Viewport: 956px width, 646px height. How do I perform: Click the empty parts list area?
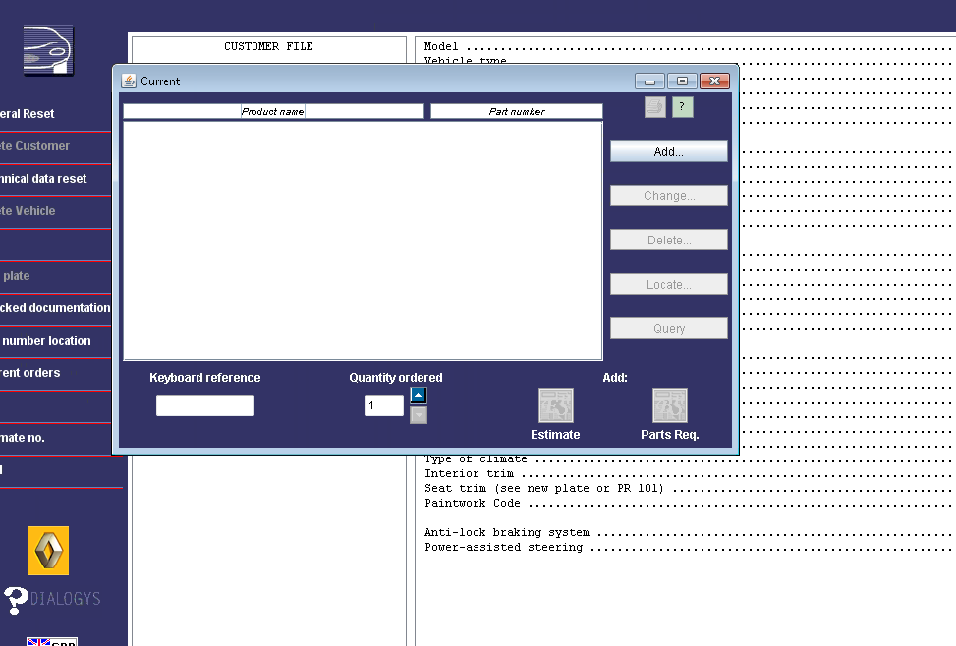click(x=363, y=241)
